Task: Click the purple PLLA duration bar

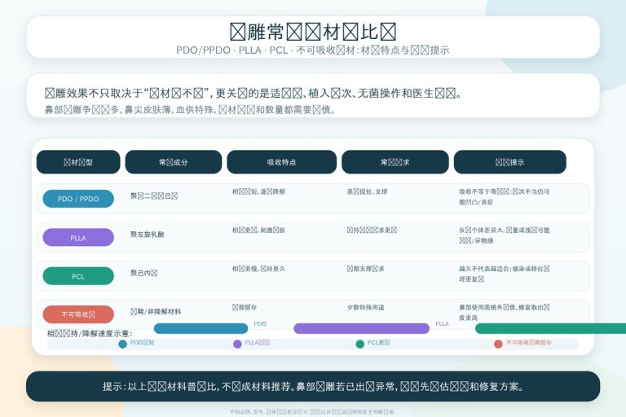Action: (361, 328)
